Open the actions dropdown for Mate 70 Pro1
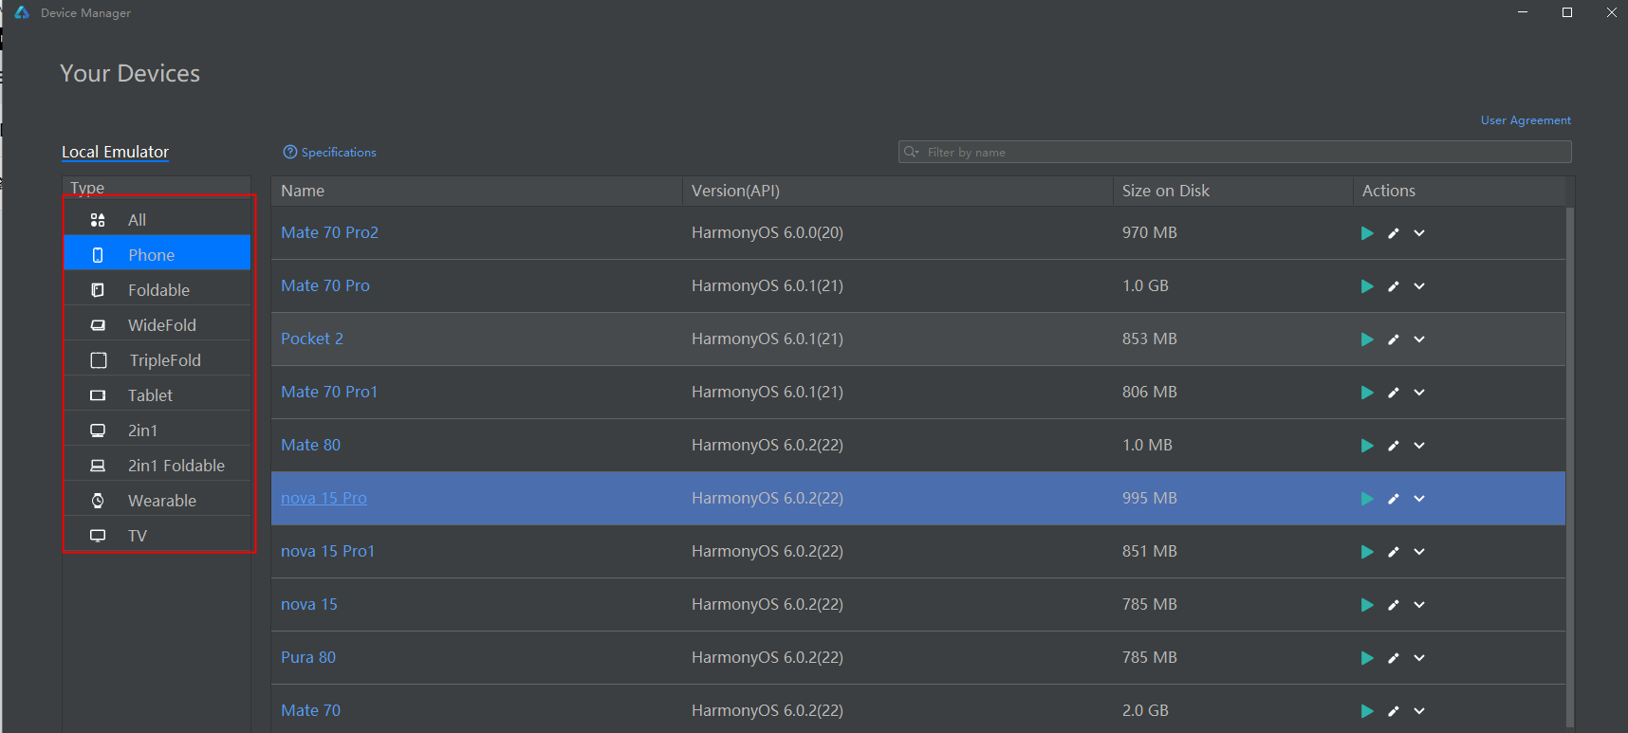 [1419, 393]
